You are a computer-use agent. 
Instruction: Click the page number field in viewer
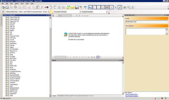pyautogui.click(x=60, y=57)
